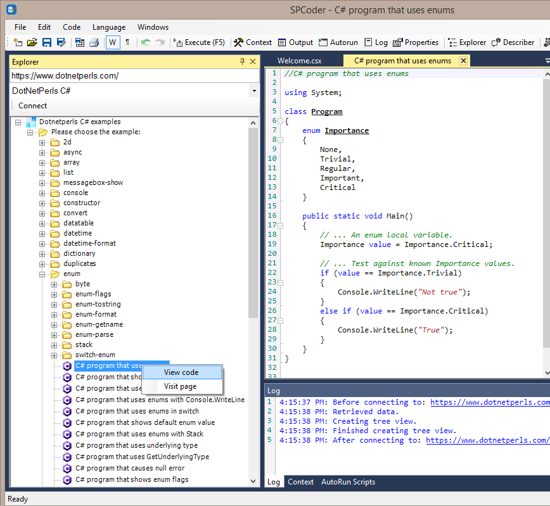The height and width of the screenshot is (506, 550).
Task: Open the Describer toolbar item
Action: click(513, 42)
